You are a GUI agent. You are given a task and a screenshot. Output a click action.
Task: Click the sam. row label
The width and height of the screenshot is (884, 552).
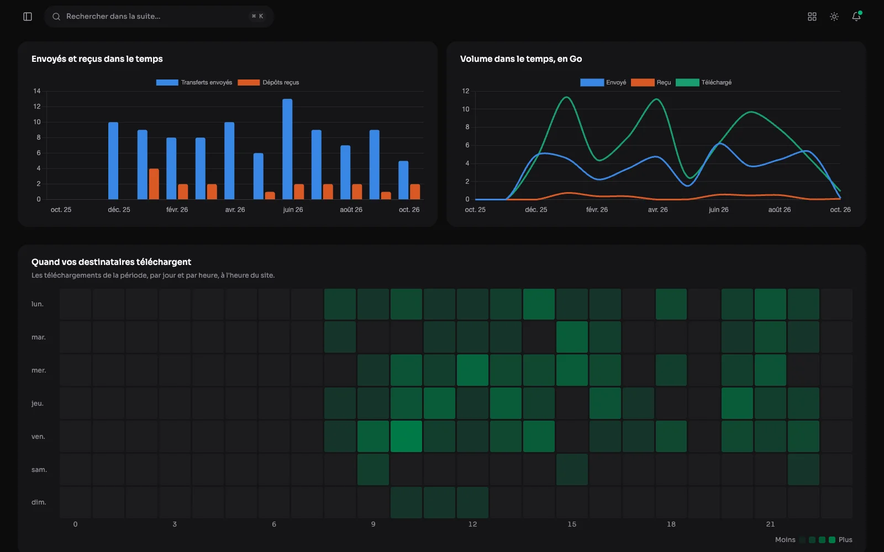tap(39, 470)
